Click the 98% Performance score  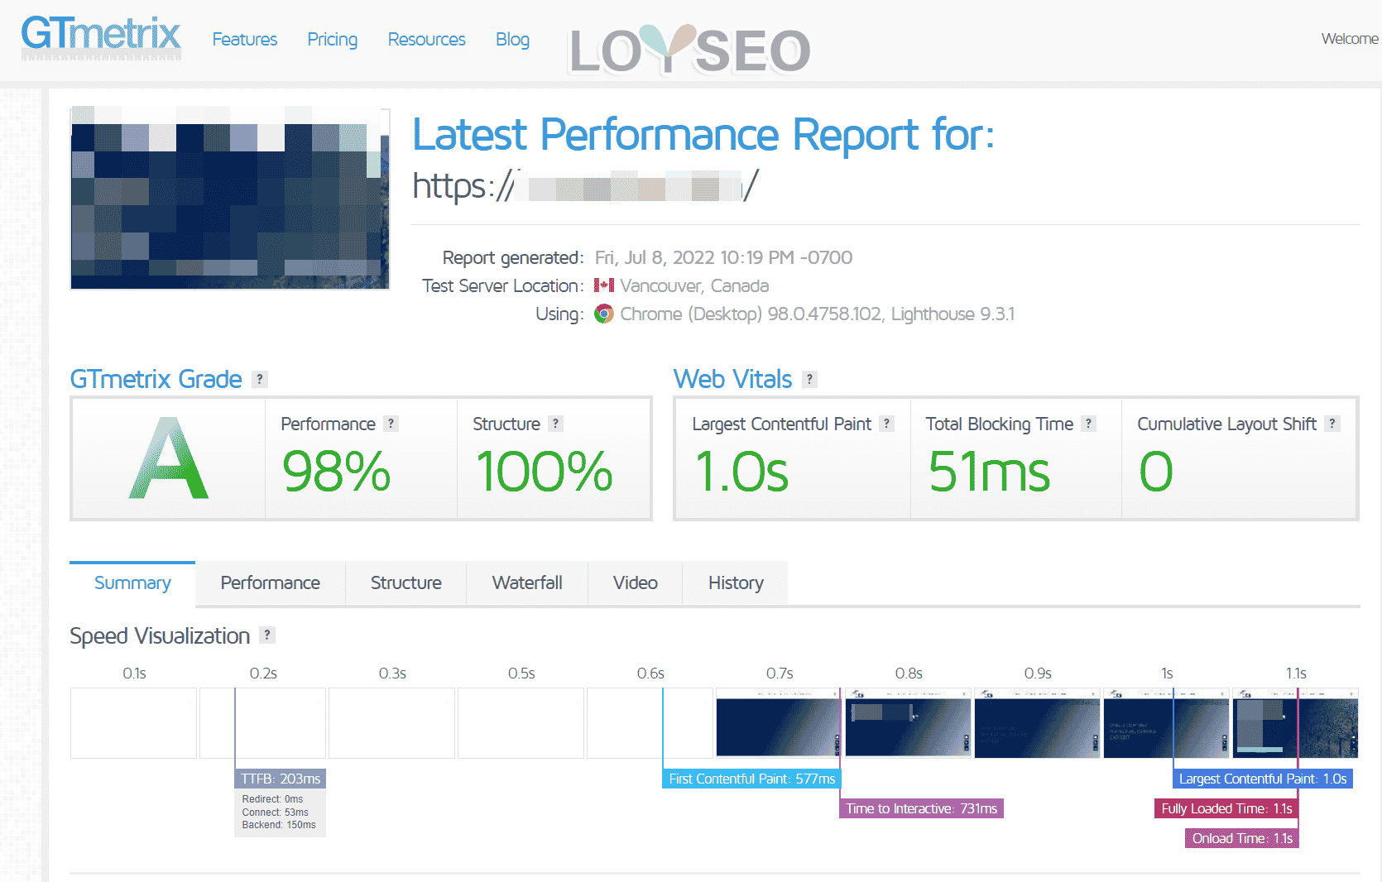tap(336, 472)
